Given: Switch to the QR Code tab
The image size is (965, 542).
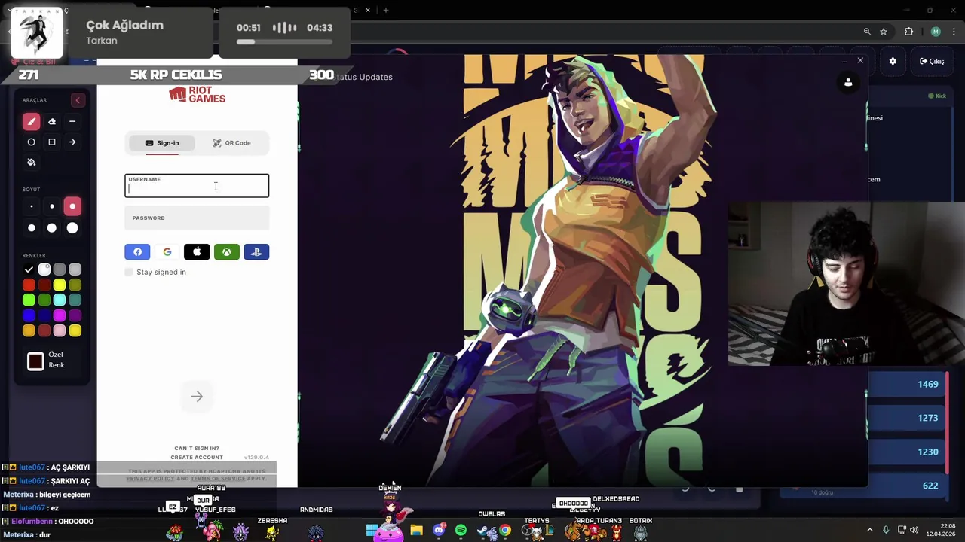Looking at the screenshot, I should tap(231, 143).
